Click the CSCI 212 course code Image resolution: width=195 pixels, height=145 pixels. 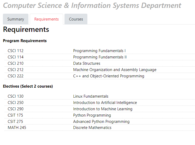pyautogui.click(x=16, y=70)
